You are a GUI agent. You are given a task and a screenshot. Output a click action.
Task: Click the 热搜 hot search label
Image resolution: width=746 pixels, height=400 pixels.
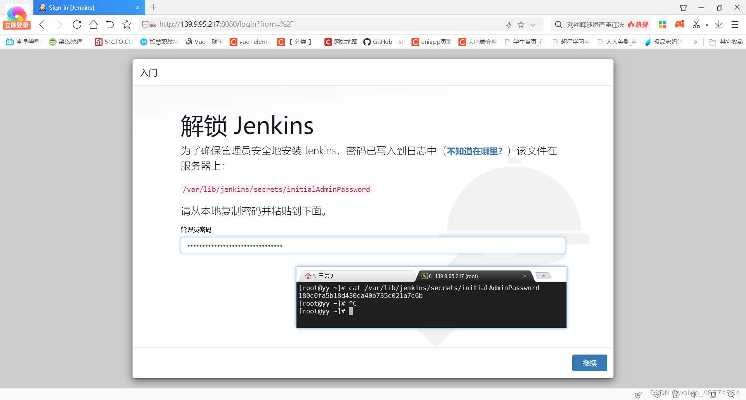click(638, 24)
